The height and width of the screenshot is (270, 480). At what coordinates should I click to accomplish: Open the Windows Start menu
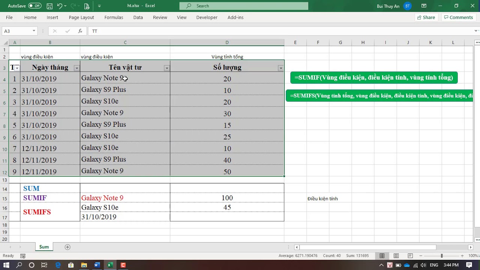6,265
